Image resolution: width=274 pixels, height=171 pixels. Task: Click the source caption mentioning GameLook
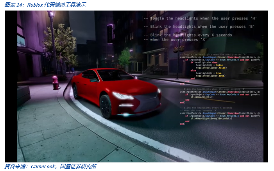[x=50, y=167]
